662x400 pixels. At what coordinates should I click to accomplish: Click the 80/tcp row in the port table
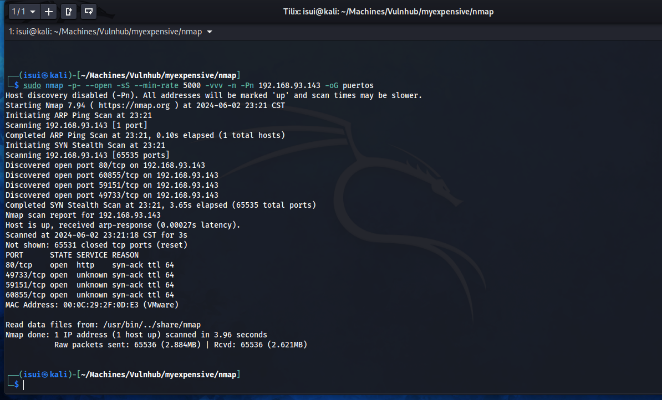click(x=89, y=265)
